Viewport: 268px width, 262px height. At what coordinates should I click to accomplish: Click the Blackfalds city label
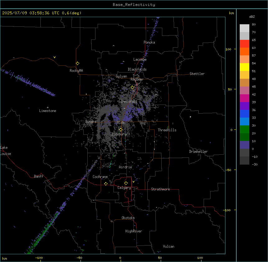coord(137,69)
